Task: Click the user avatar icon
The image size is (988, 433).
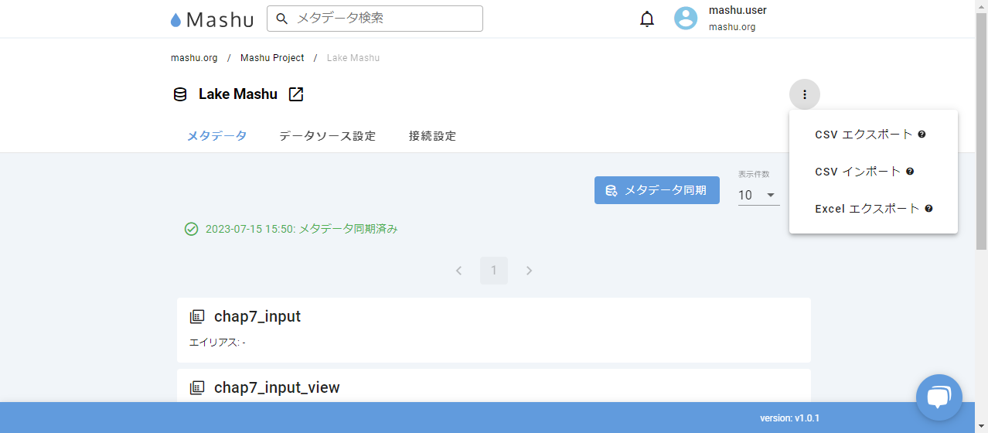Action: (686, 19)
